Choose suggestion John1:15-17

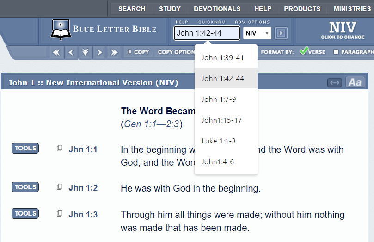[226, 120]
